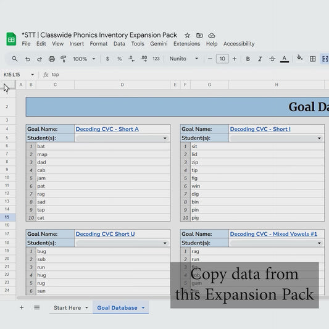
Task: Move document to folder icon
Action: [x=199, y=35]
